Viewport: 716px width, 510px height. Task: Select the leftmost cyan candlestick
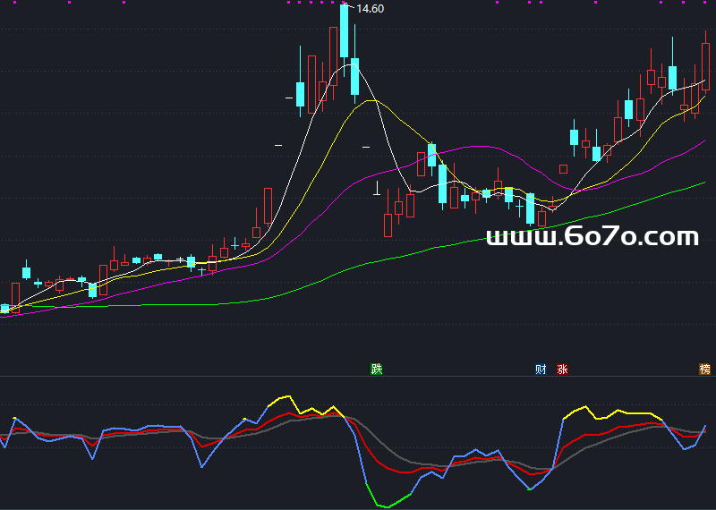pos(5,308)
